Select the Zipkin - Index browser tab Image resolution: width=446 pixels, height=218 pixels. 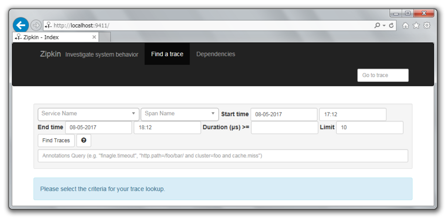56,37
